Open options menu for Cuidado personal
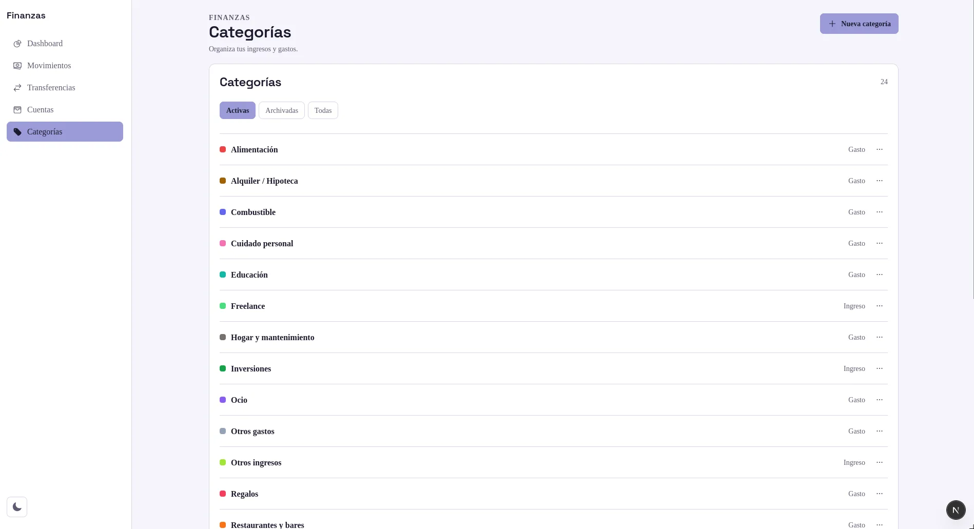This screenshot has height=529, width=974. pyautogui.click(x=880, y=243)
